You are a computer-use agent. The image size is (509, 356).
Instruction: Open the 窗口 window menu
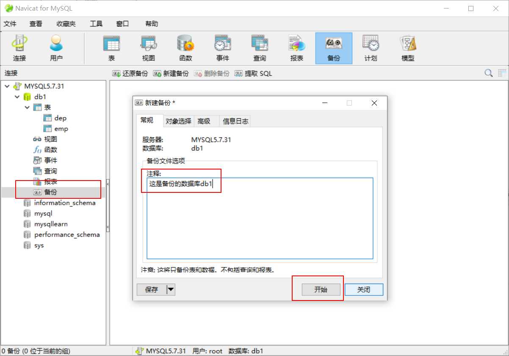(122, 24)
